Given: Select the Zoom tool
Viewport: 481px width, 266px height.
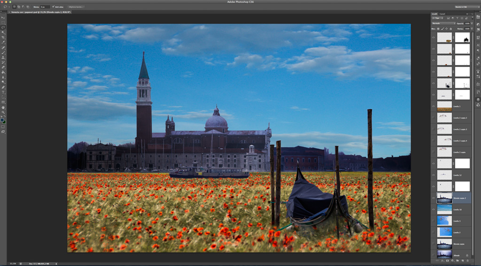Looking at the screenshot, I should click(x=3, y=113).
